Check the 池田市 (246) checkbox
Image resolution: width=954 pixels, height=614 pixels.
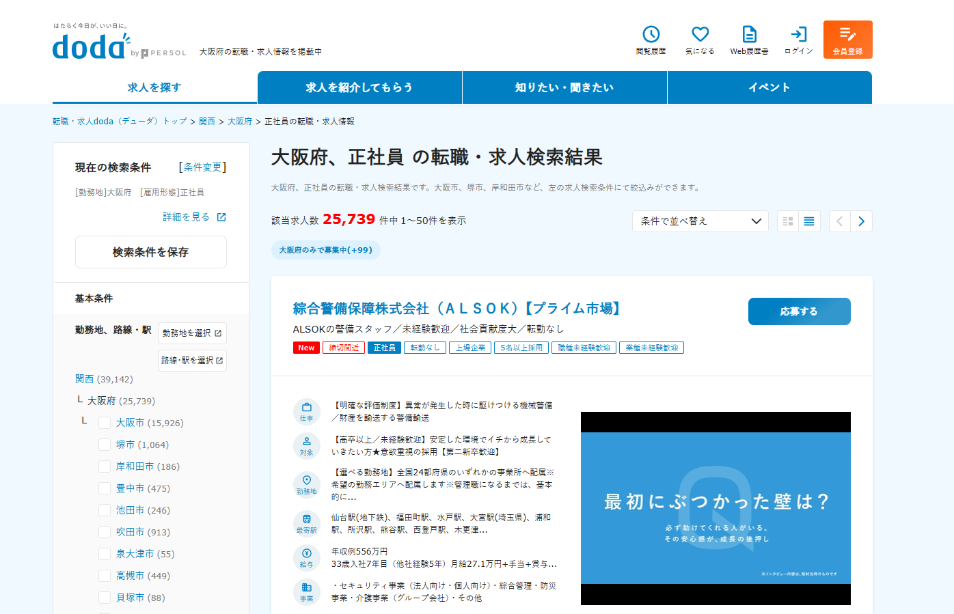[105, 510]
